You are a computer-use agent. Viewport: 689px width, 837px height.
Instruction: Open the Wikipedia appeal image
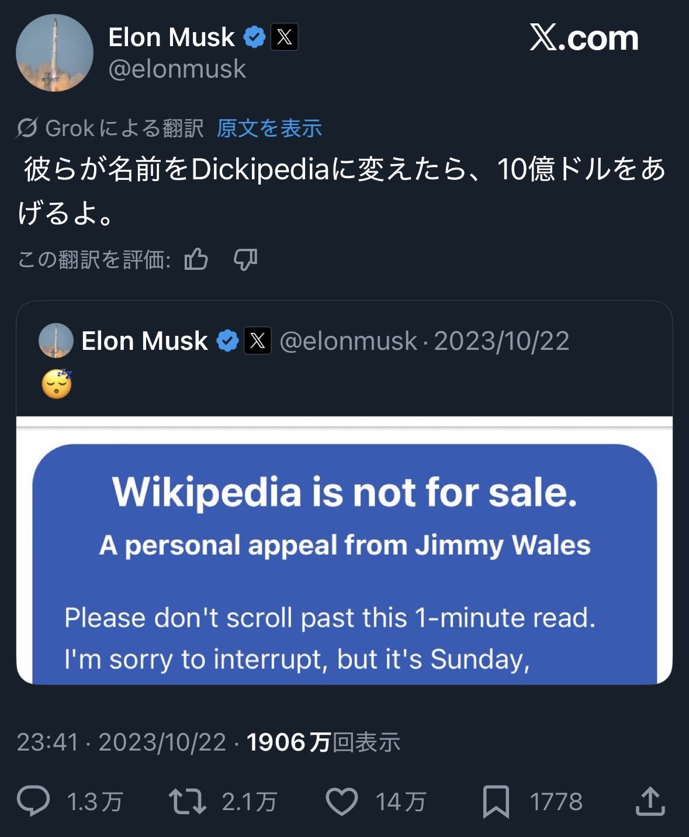click(x=344, y=550)
